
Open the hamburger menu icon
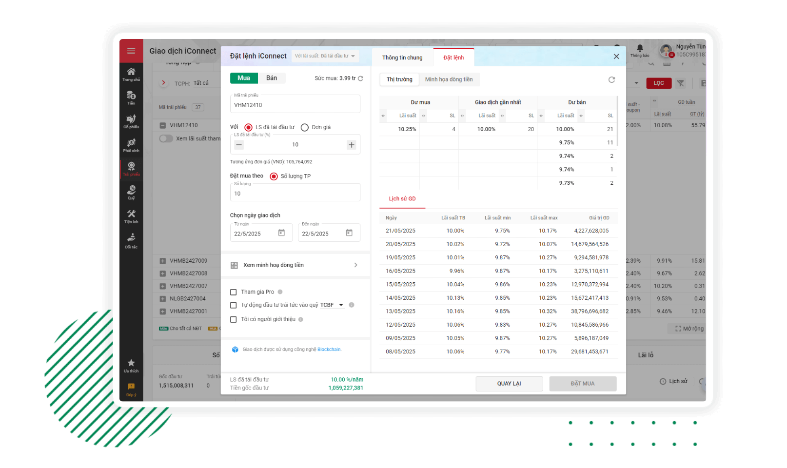pyautogui.click(x=131, y=51)
